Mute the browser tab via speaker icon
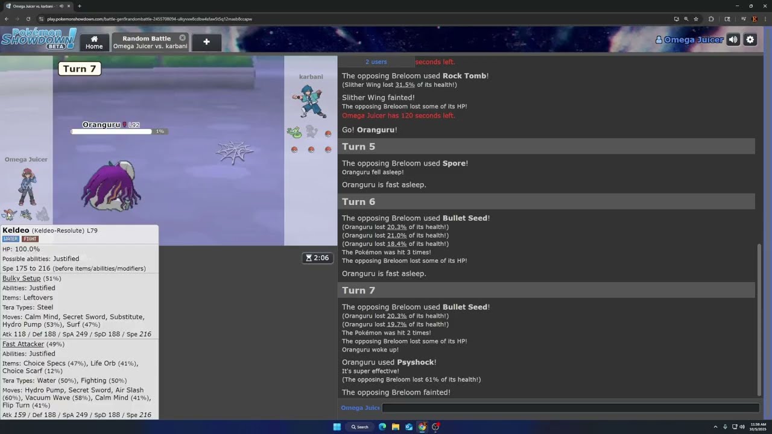The width and height of the screenshot is (772, 434). pyautogui.click(x=61, y=6)
